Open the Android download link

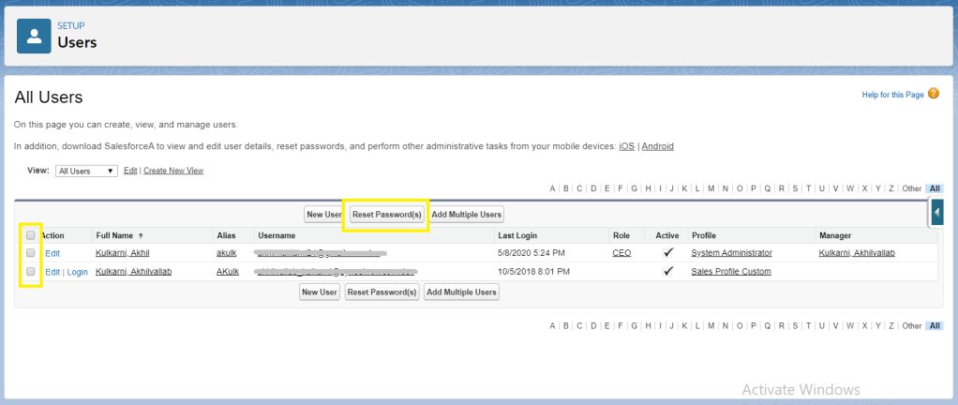[657, 146]
